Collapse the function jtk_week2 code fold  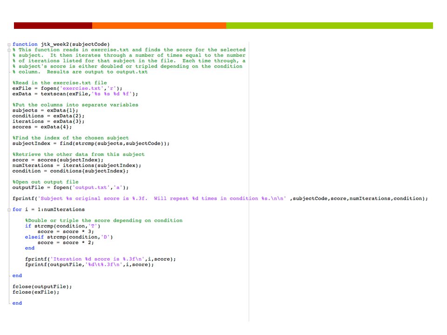pyautogui.click(x=9, y=45)
